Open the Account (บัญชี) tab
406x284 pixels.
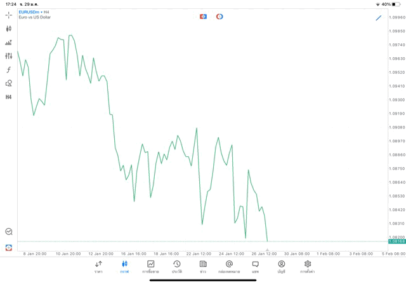[x=281, y=267]
